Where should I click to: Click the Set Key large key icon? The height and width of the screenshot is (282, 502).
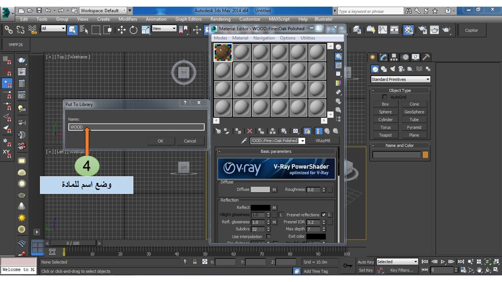click(348, 266)
